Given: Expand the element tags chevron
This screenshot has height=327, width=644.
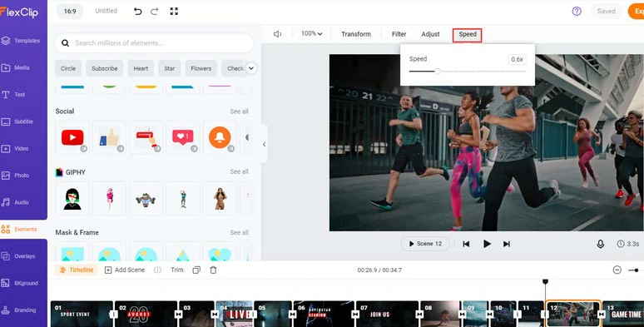Looking at the screenshot, I should pos(251,68).
